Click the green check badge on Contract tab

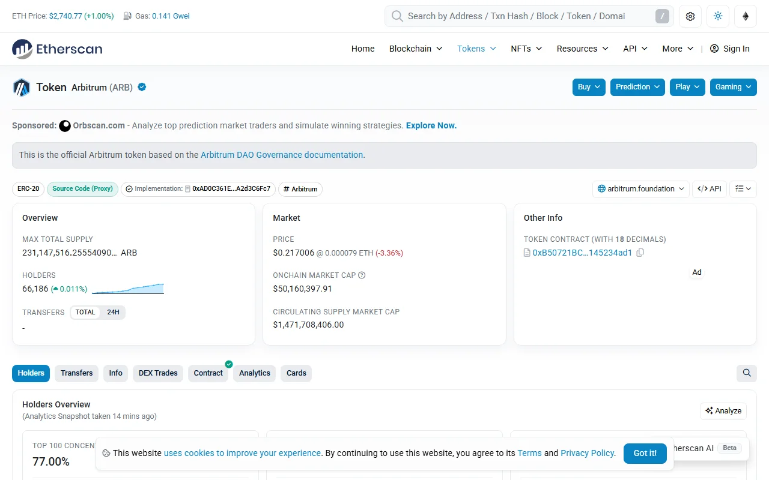pyautogui.click(x=229, y=364)
